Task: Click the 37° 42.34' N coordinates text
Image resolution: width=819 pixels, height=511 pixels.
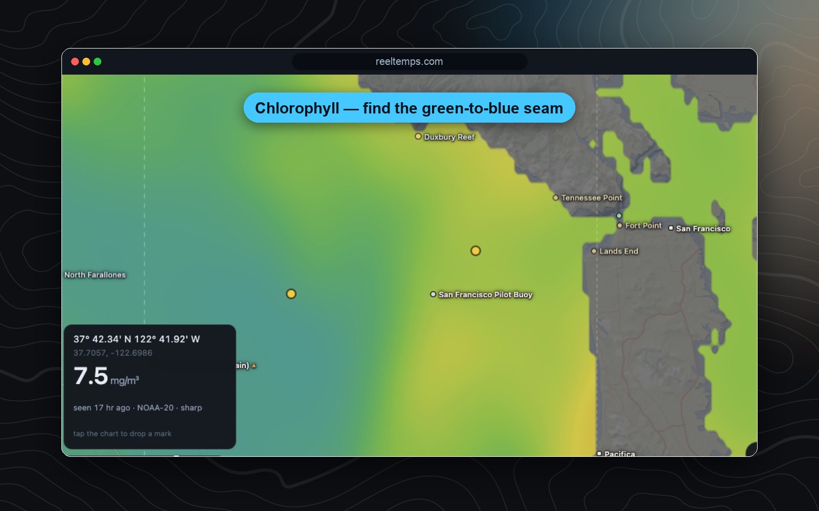Action: 137,339
